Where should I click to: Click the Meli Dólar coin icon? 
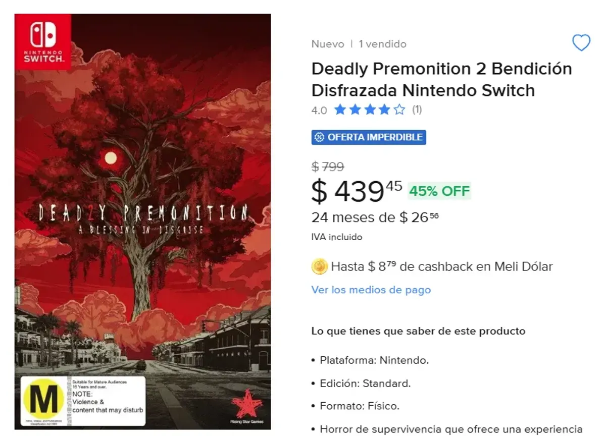[x=320, y=266]
